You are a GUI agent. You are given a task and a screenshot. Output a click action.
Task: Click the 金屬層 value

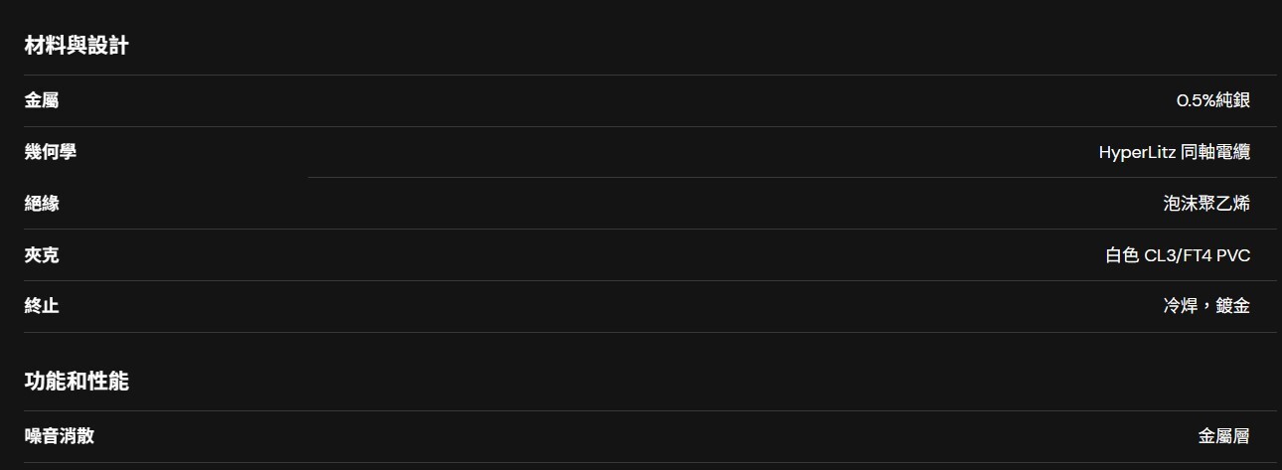tap(1224, 435)
